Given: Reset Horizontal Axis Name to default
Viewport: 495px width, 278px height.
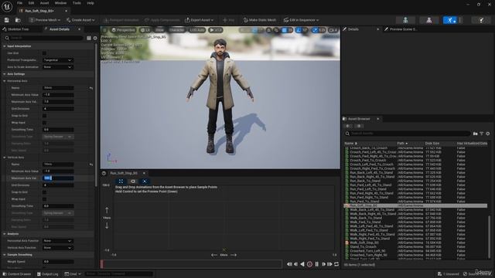Looking at the screenshot, I should click(x=91, y=88).
